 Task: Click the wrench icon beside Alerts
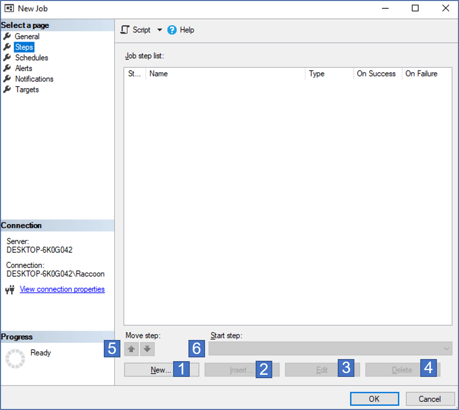pyautogui.click(x=7, y=68)
